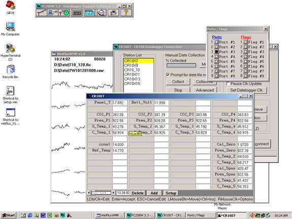This screenshot has width=292, height=219.
Task: Open Setup from the PC208W toolbar
Action: (x=42, y=13)
